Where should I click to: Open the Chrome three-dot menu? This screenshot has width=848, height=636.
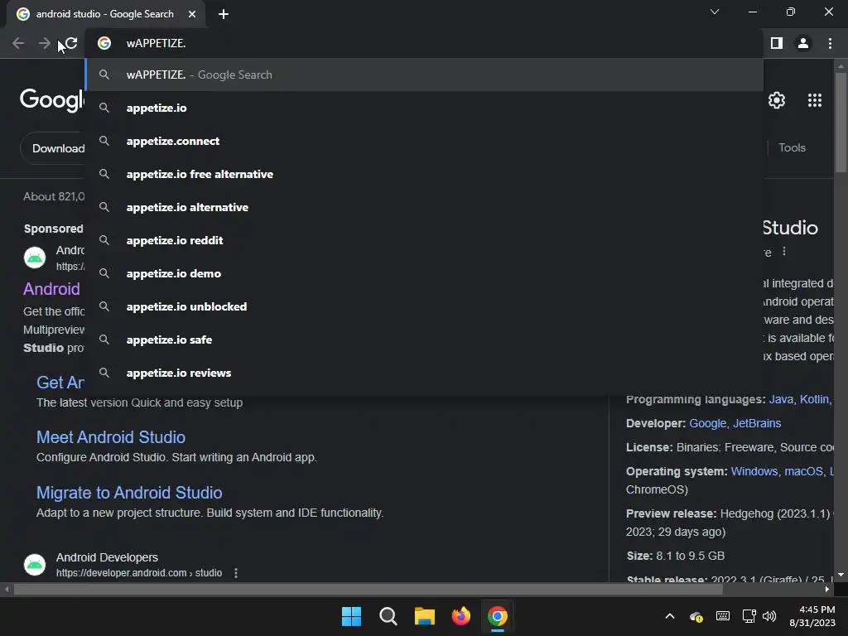point(830,43)
